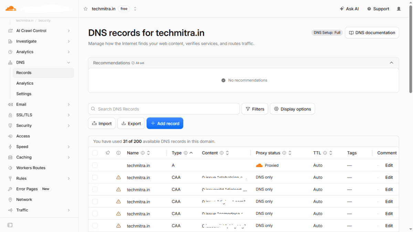This screenshot has width=413, height=232.
Task: Click the info icon next to Type
Action: point(186,153)
